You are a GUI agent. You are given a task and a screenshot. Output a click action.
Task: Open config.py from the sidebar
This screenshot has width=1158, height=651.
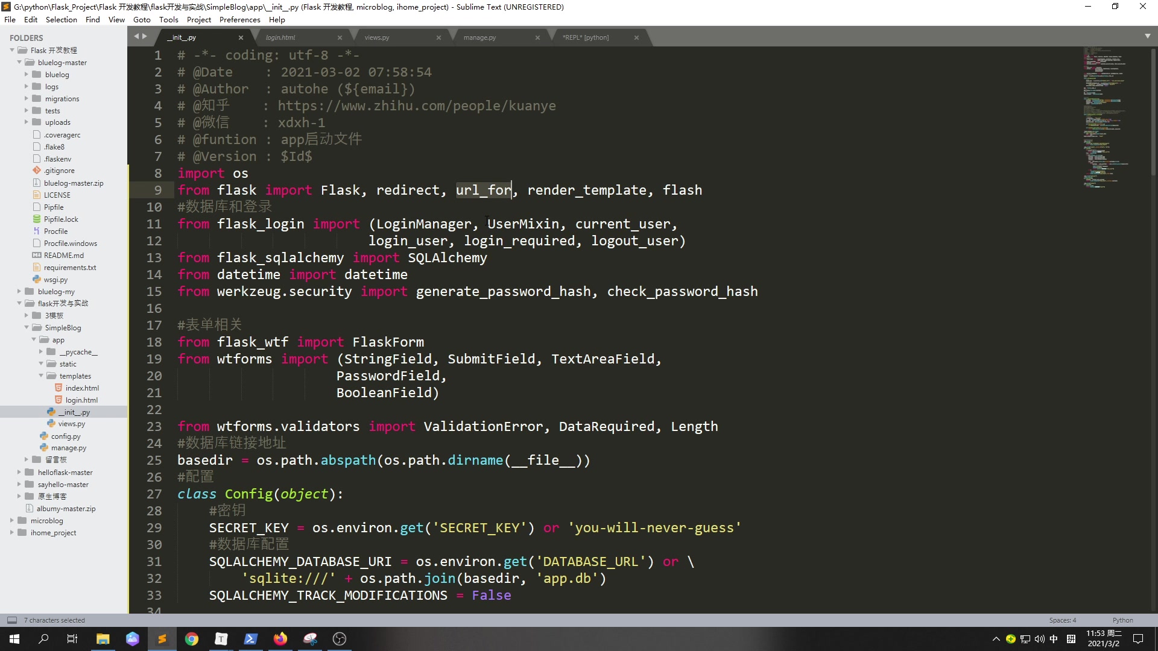(65, 436)
